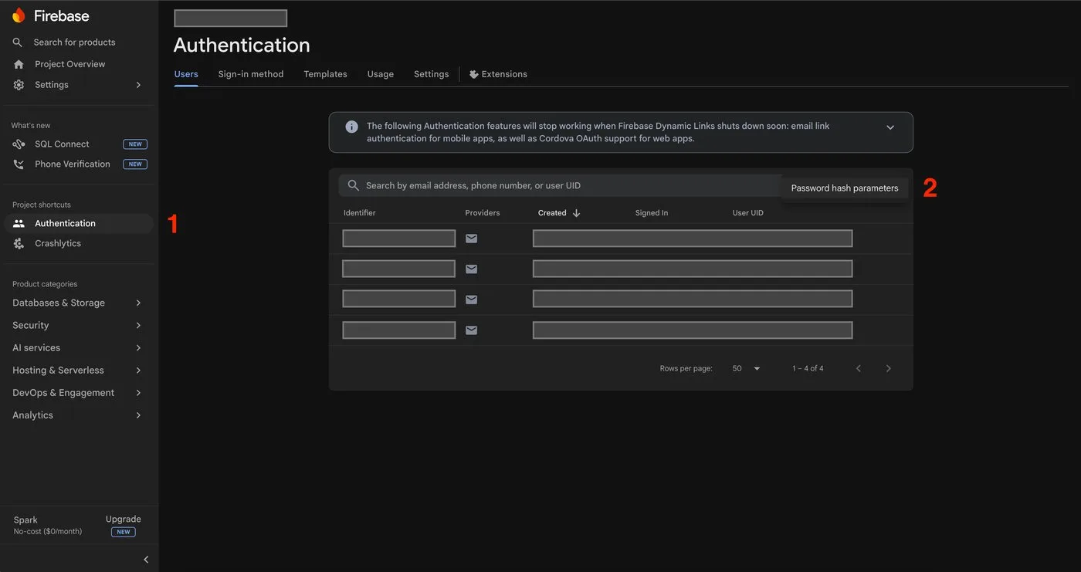Click the Firebase flame logo
This screenshot has width=1081, height=572.
(x=19, y=15)
